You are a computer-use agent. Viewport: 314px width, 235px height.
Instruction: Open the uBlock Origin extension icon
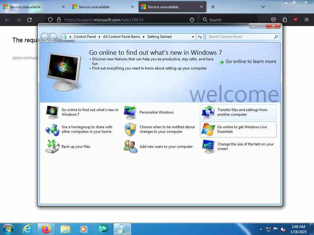point(296,20)
